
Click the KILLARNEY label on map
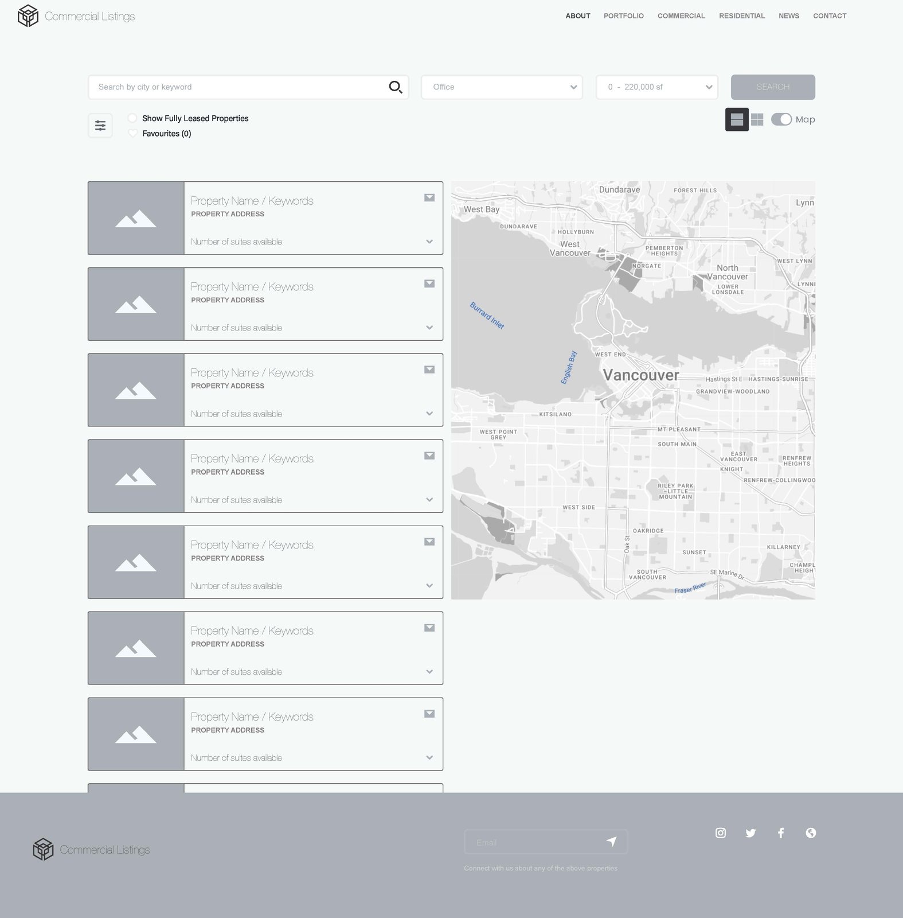(x=783, y=547)
